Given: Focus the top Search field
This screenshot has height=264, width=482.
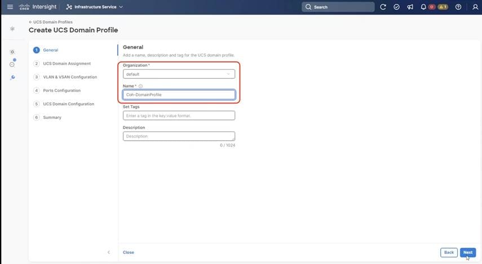Looking at the screenshot, I should click(338, 7).
